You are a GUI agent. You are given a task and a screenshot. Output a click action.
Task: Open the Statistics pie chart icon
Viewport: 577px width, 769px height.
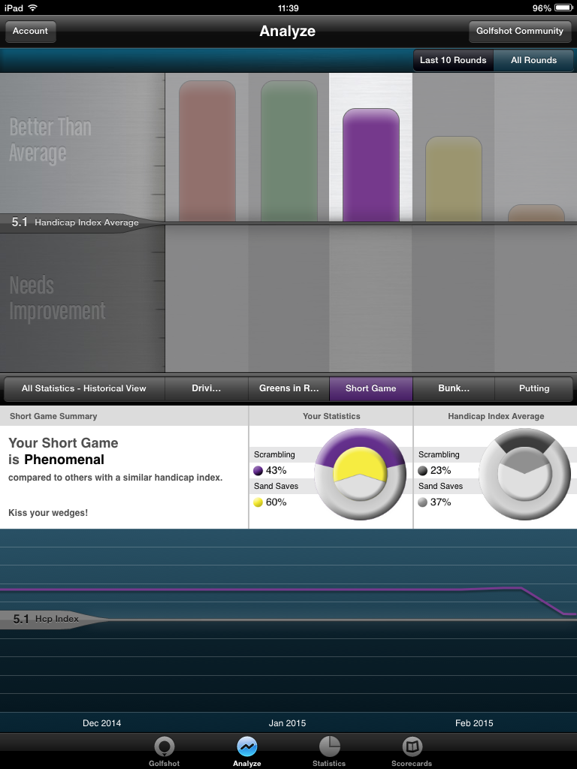[329, 746]
